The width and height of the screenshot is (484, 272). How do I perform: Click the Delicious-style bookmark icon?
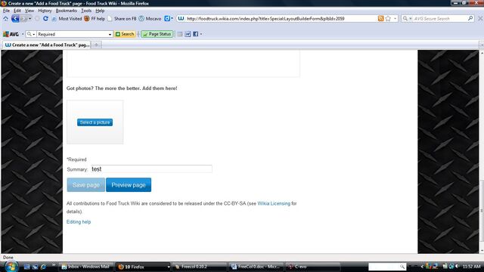tap(167, 18)
